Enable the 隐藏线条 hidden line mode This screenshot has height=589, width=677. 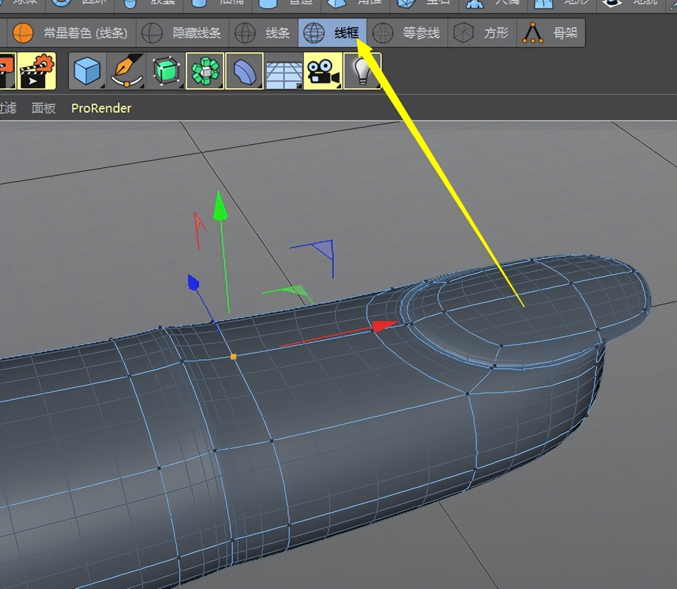click(x=182, y=33)
